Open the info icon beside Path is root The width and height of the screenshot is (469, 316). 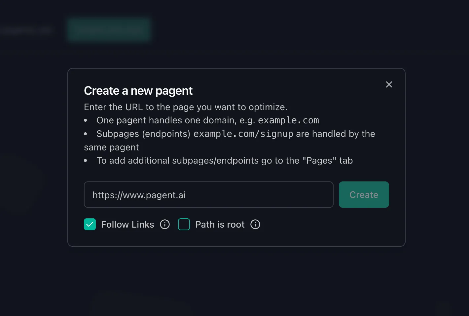[x=255, y=224]
